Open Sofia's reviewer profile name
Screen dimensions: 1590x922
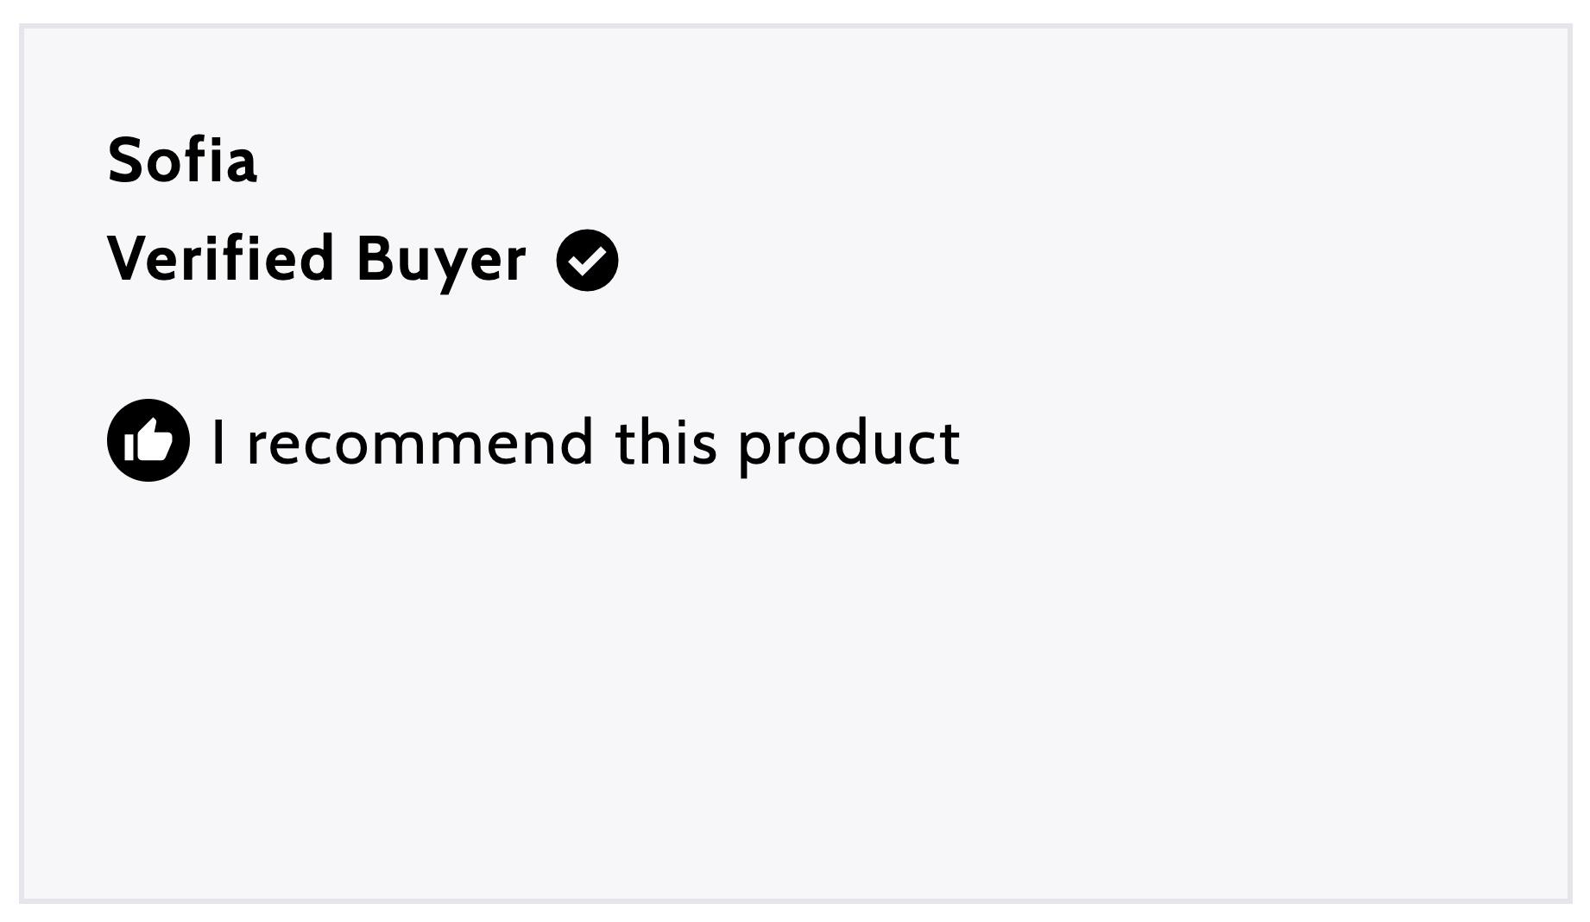[182, 161]
